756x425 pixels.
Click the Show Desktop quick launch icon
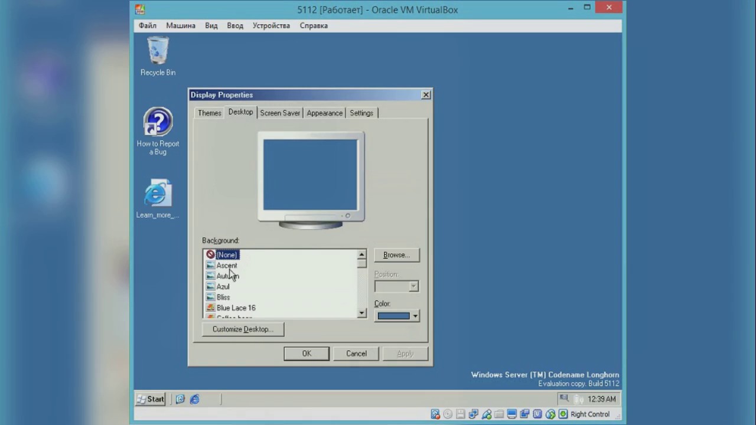coord(180,399)
